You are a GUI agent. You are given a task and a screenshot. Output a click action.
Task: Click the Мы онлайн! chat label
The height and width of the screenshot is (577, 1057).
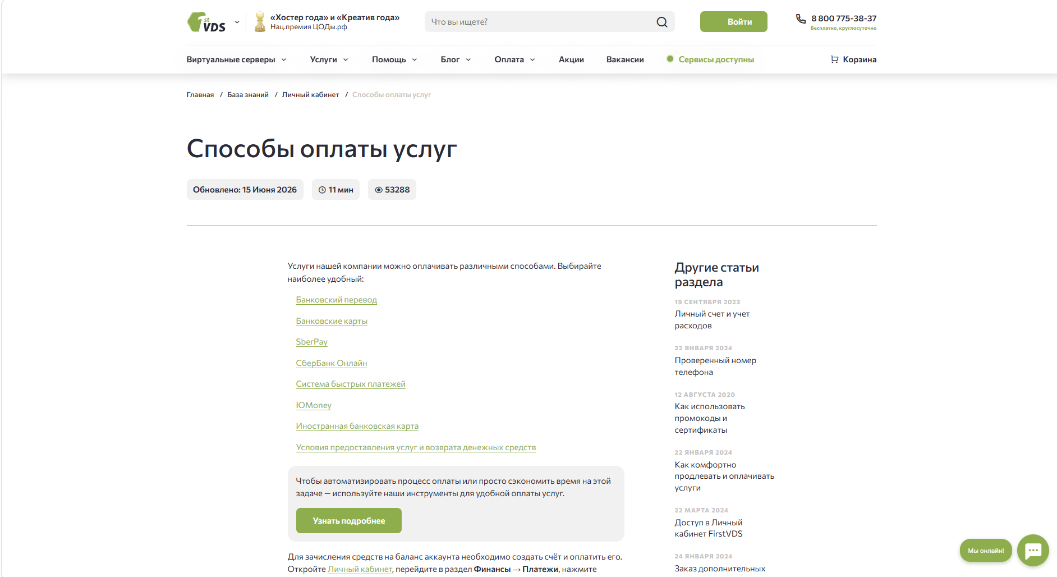click(x=986, y=551)
